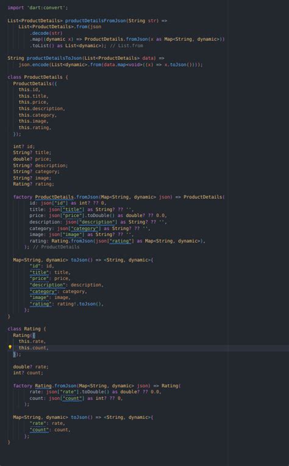Click the 'Rating? rating;' field declaration
The image size is (289, 466).
(34, 184)
